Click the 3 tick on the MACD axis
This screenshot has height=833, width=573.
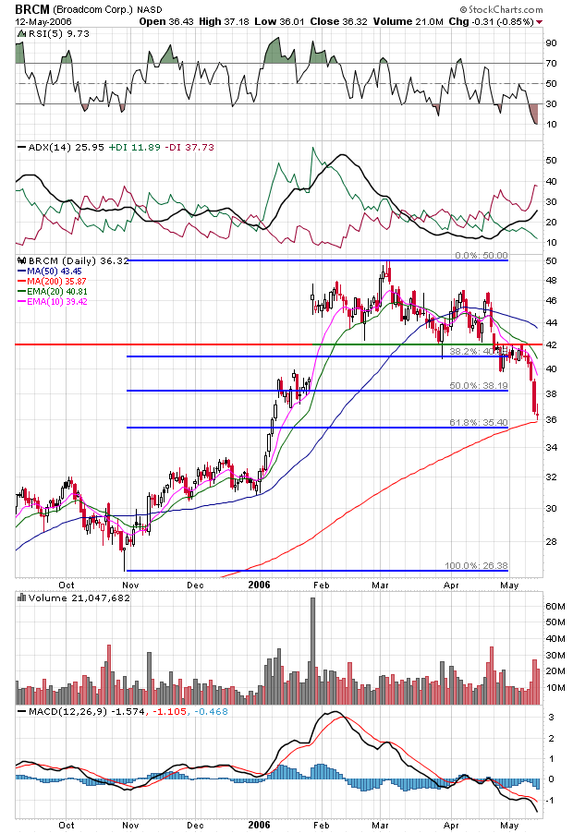coord(551,718)
